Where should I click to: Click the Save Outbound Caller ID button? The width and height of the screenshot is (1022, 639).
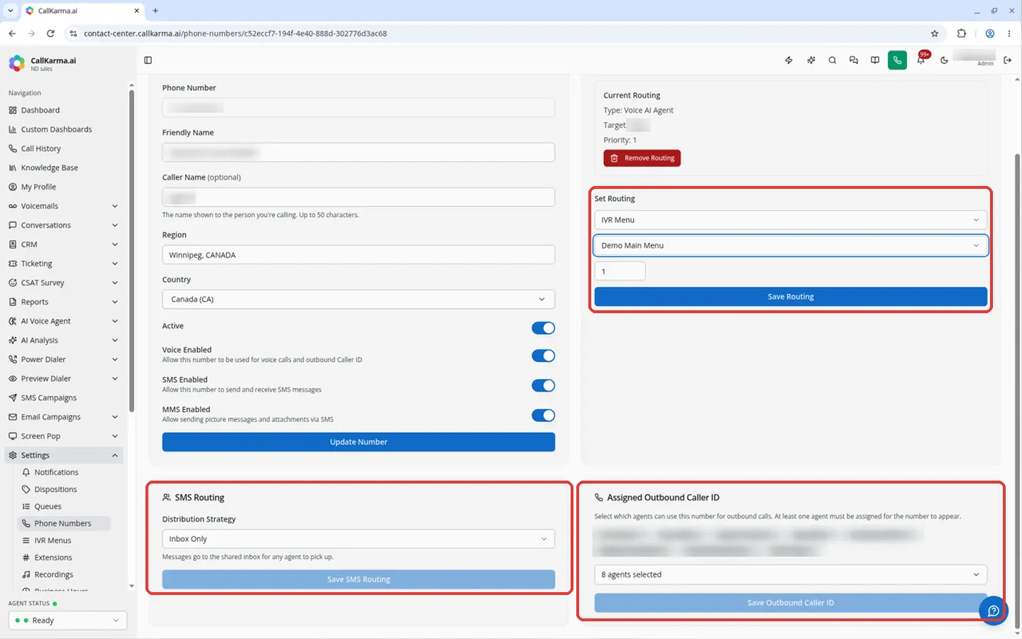tap(791, 603)
